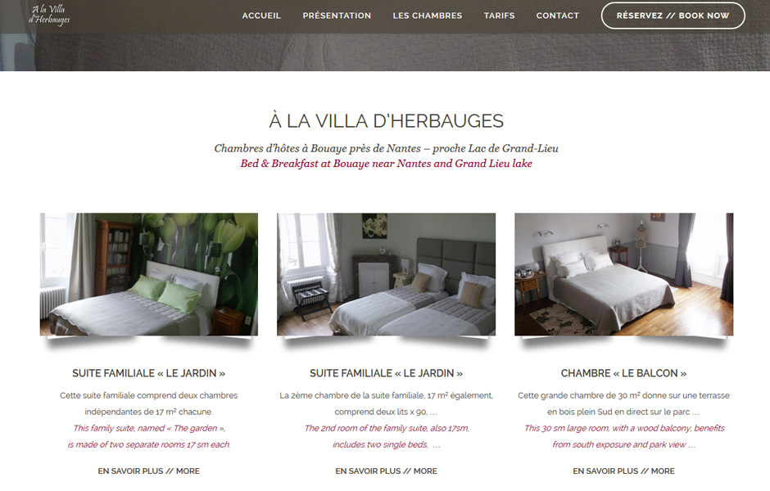Click the Chambre Le Balcon heading
This screenshot has height=491, width=770.
623,373
